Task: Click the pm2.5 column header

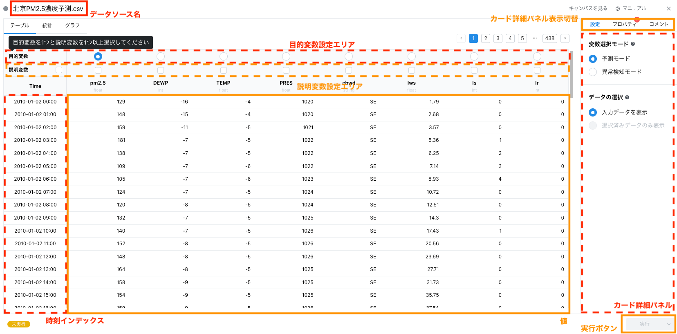Action: point(98,83)
